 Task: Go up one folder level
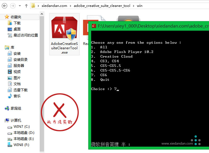click(x=26, y=6)
